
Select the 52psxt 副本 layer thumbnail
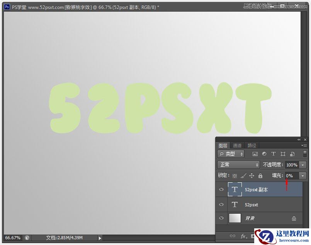(x=235, y=189)
